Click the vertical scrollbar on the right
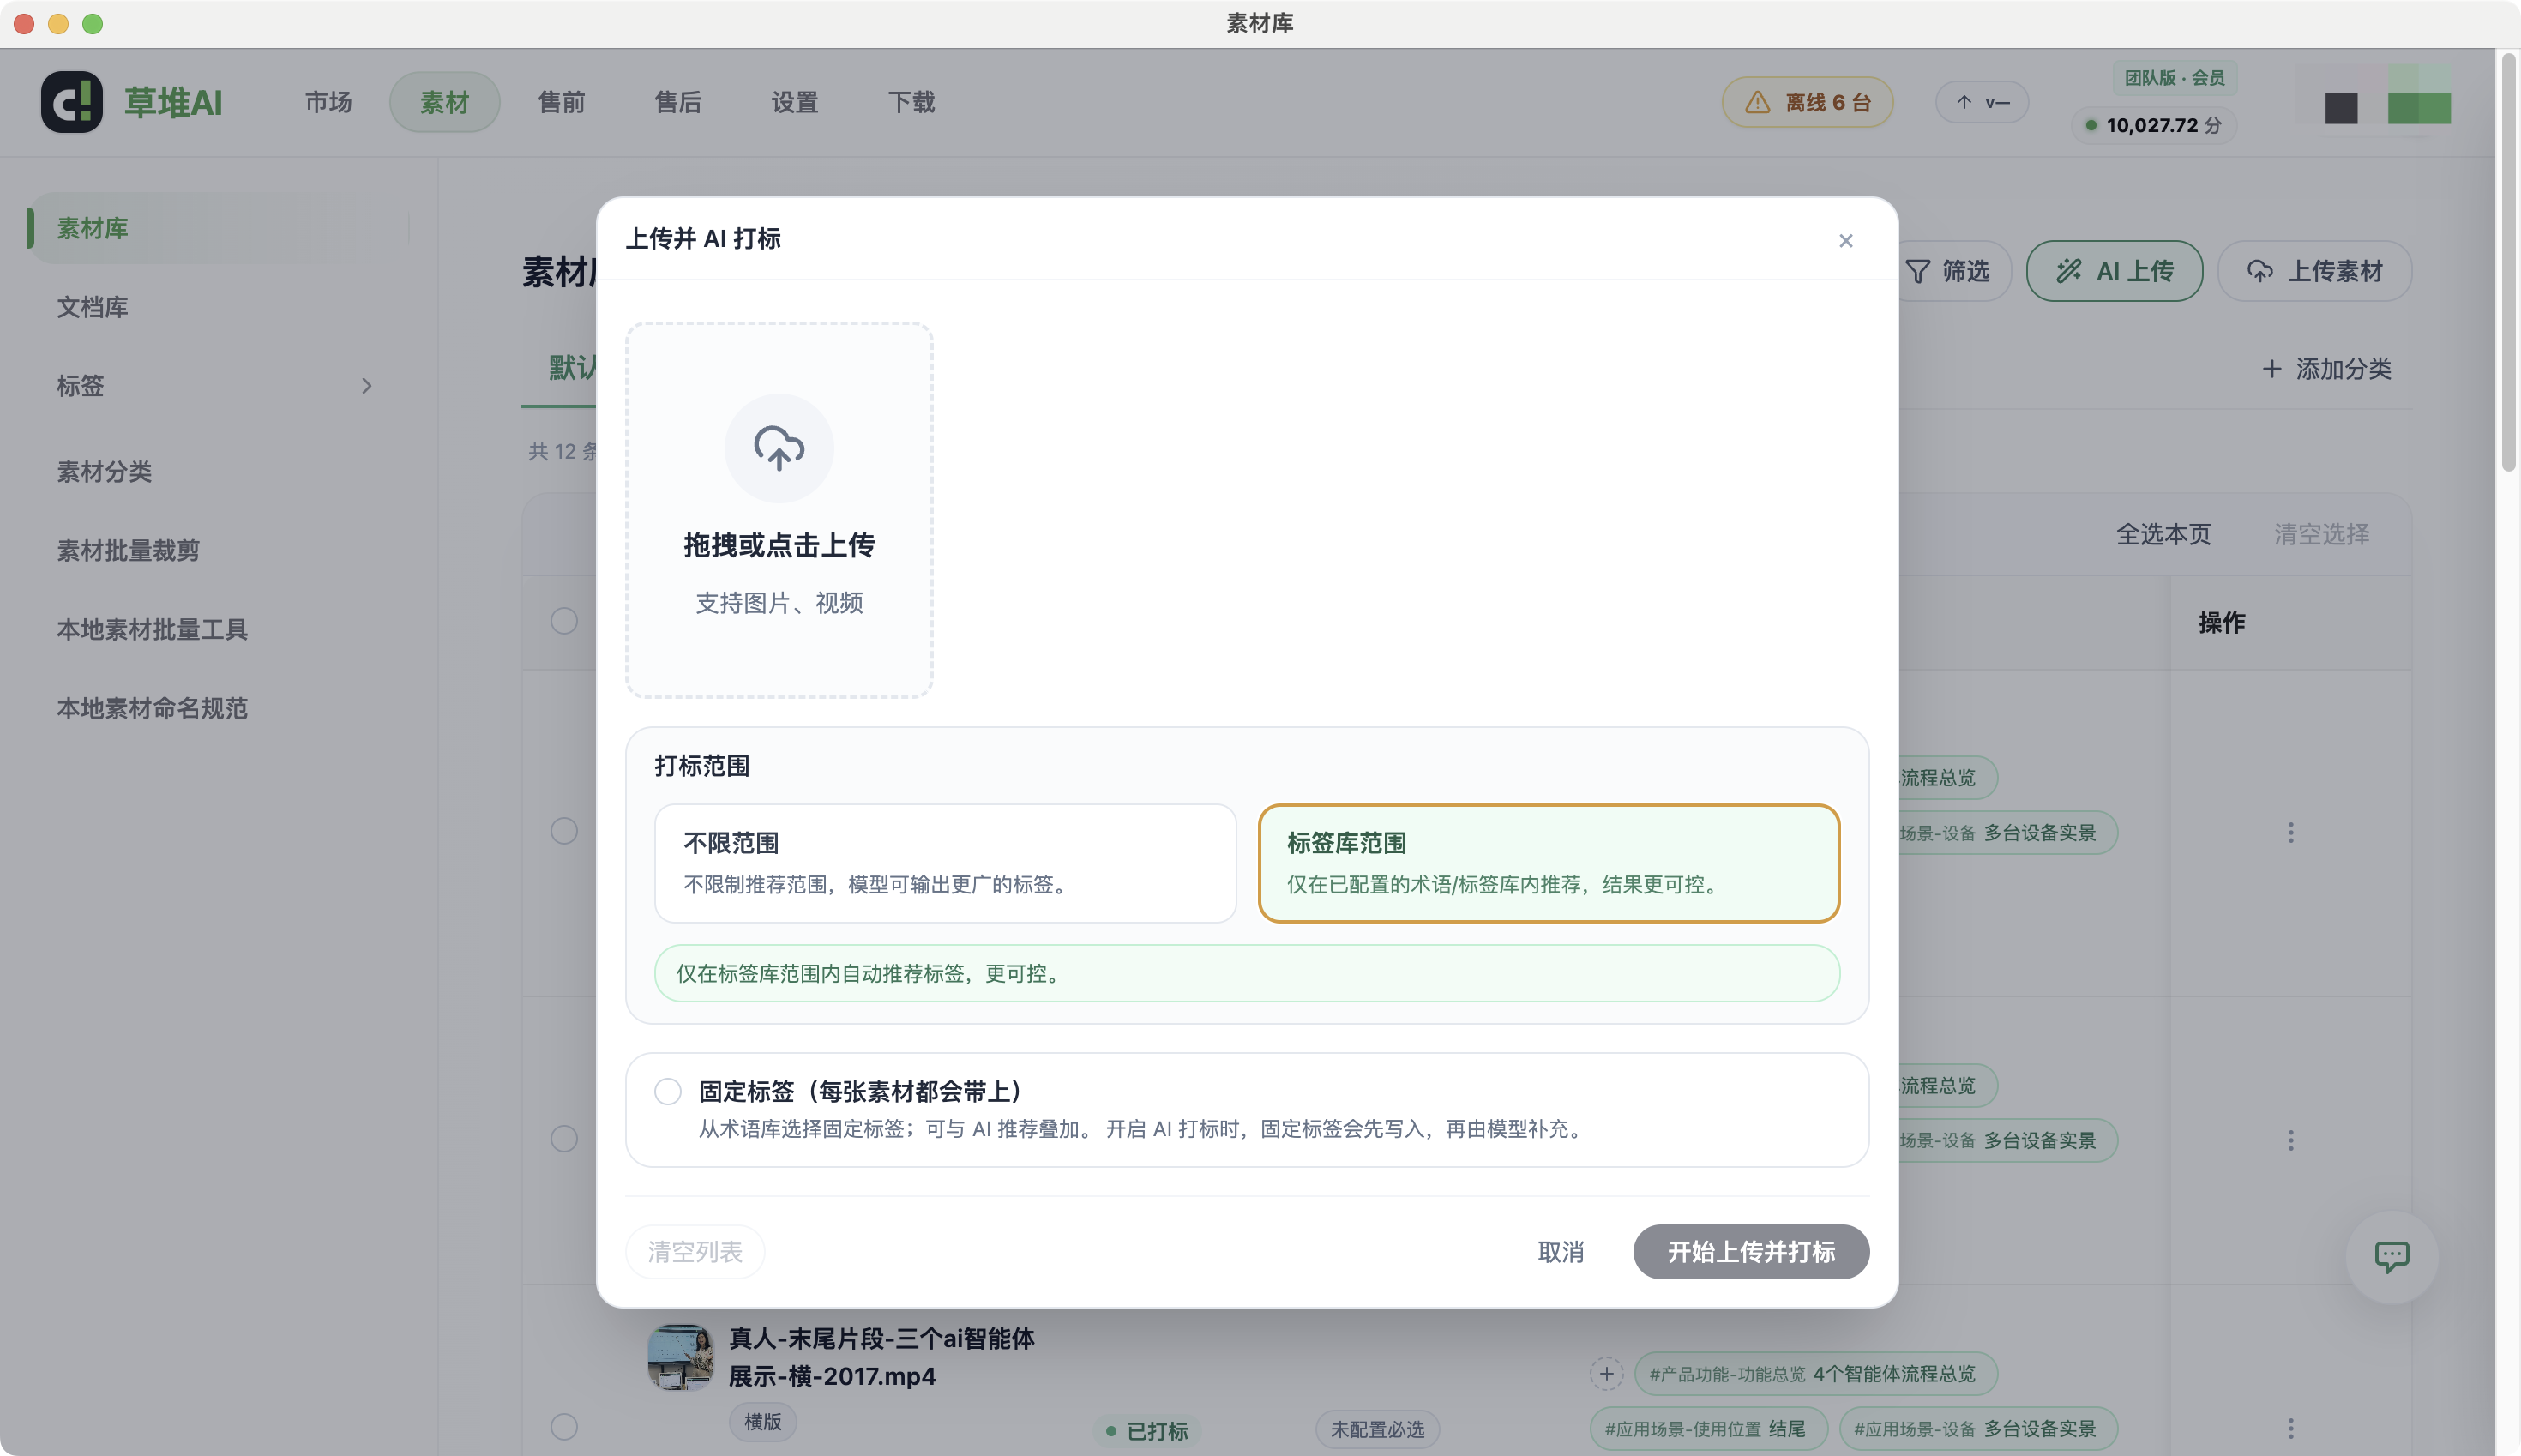The height and width of the screenshot is (1456, 2521). point(2508,262)
